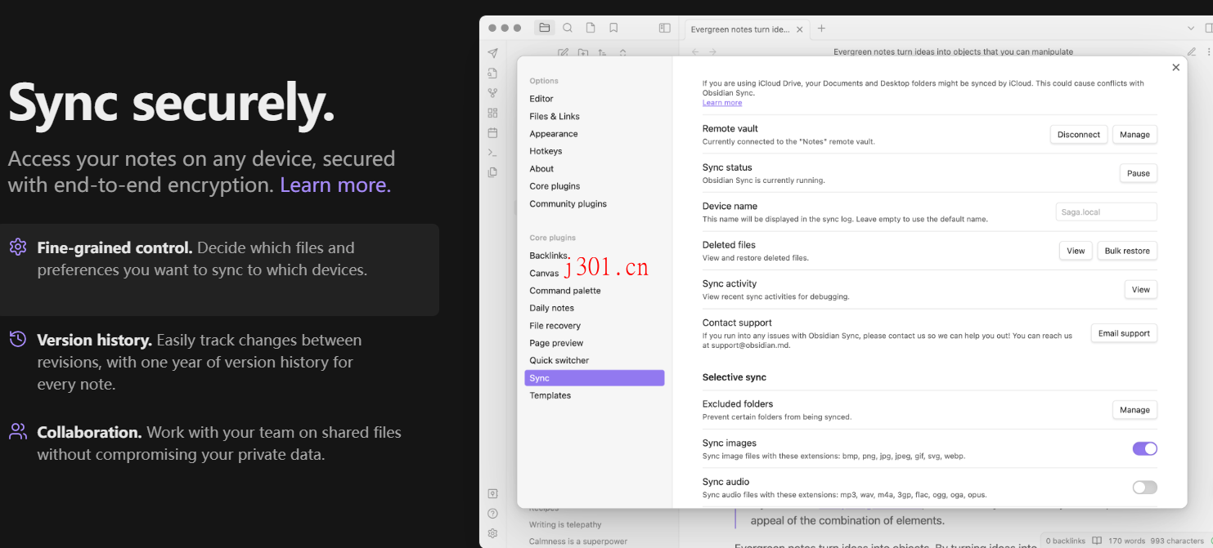The image size is (1213, 548).
Task: Click the templates copy ribbon icon
Action: [x=492, y=172]
